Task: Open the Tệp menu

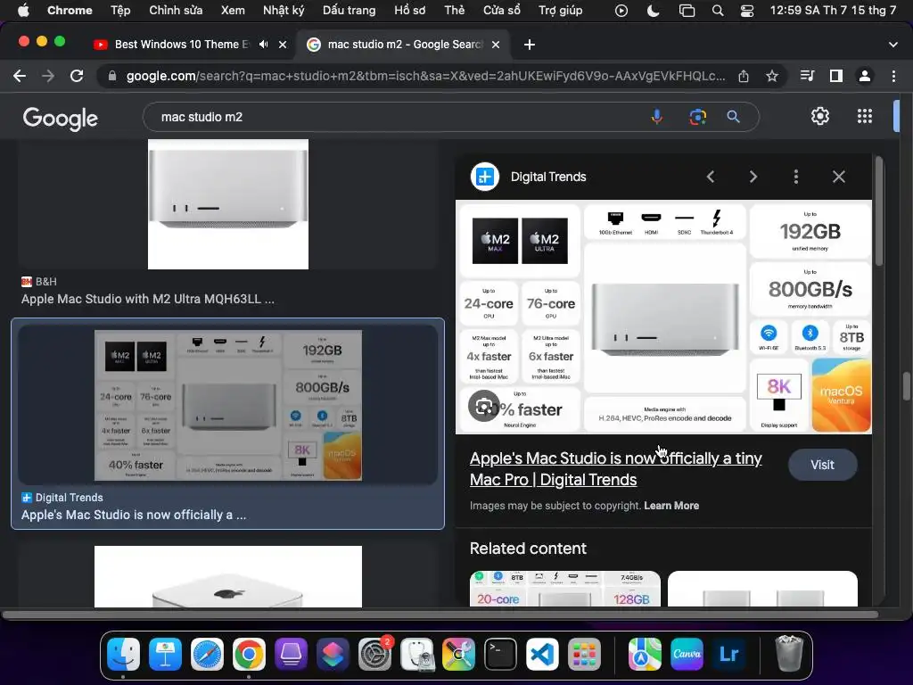Action: (120, 11)
